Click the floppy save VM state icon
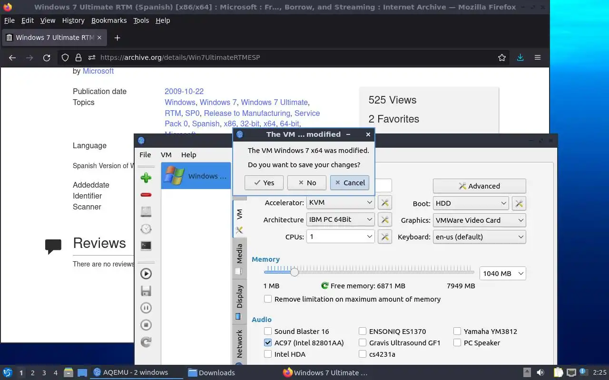The height and width of the screenshot is (380, 609). 146,291
